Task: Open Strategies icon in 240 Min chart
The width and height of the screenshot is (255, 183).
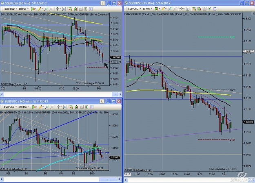Action: [86, 107]
